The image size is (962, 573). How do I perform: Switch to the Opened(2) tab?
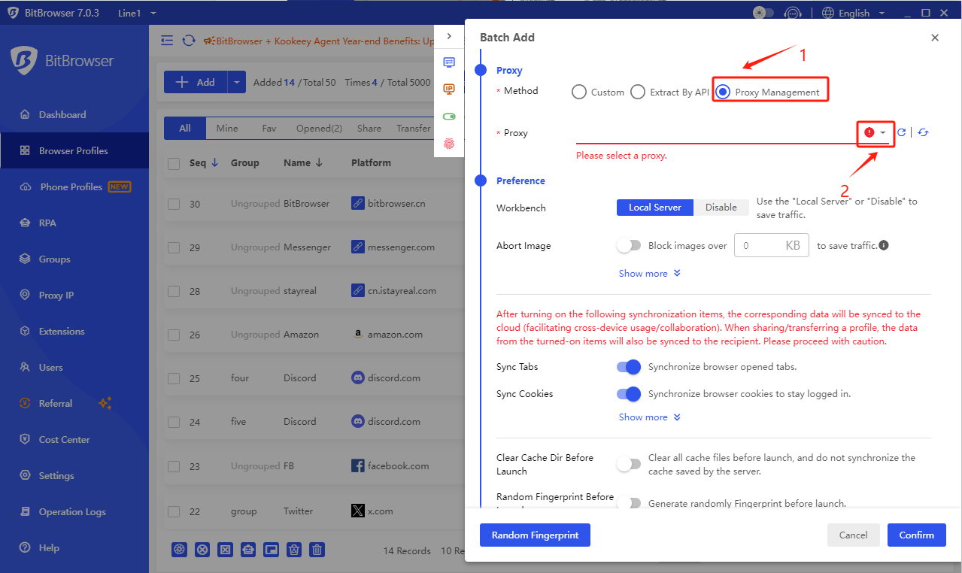coord(319,129)
